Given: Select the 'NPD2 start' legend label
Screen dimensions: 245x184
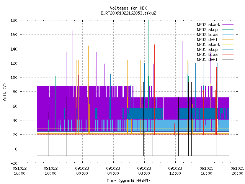Looking at the screenshot, I should point(208,25).
